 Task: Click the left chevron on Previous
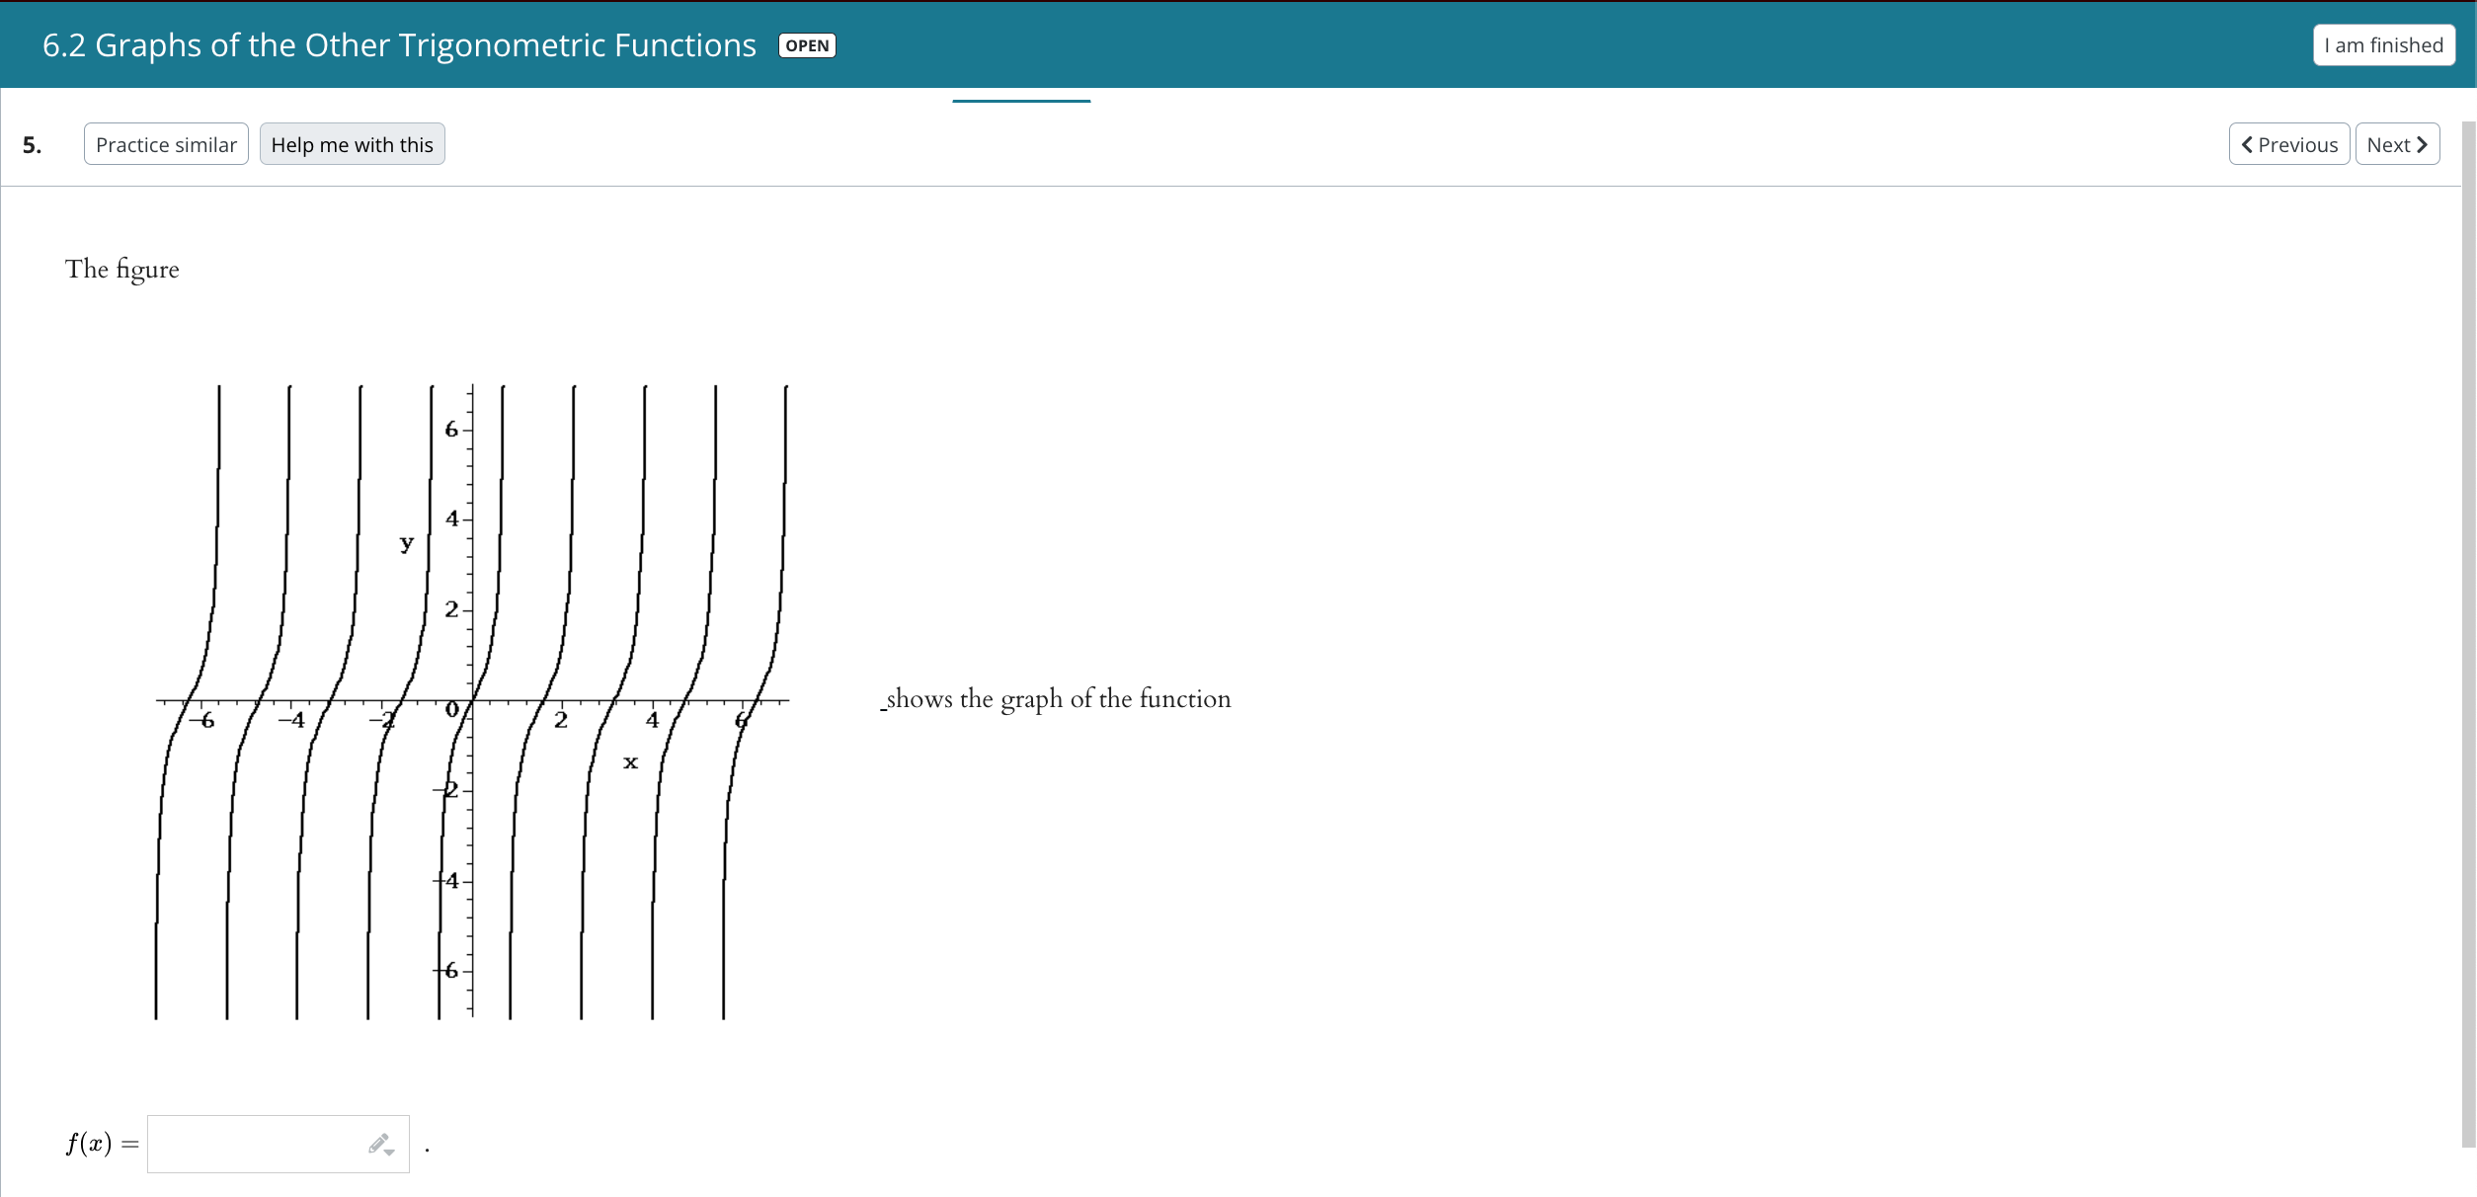pos(2247,145)
